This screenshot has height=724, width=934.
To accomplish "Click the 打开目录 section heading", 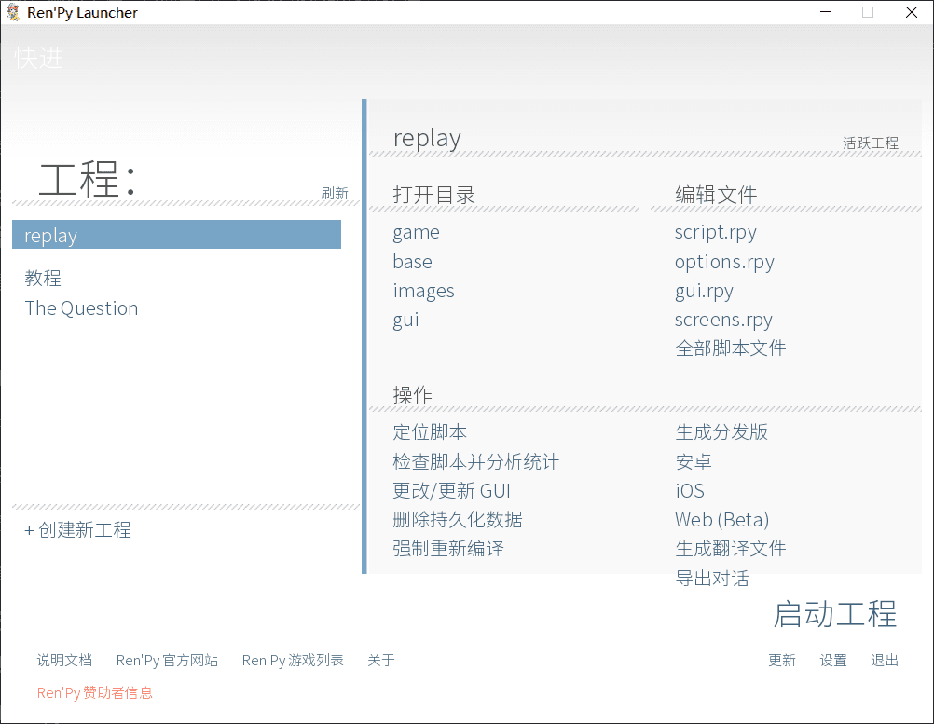I will [433, 195].
